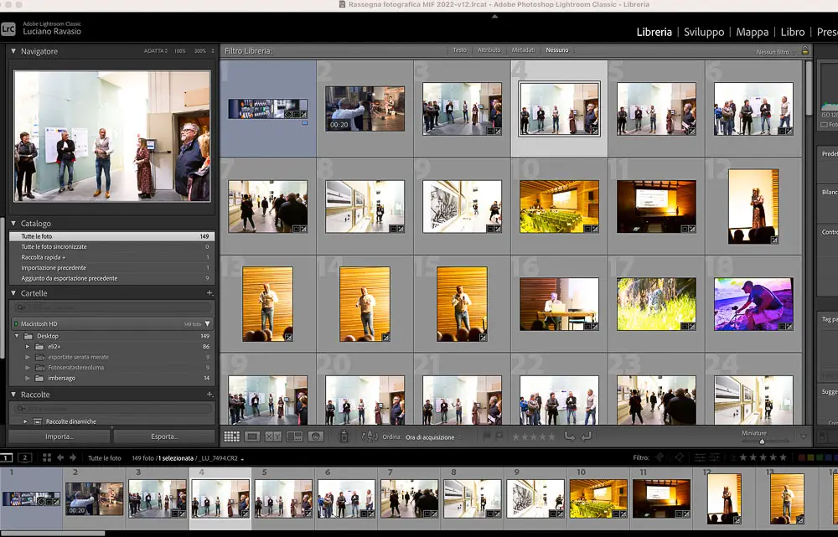Go back with filmstrip left arrow
Viewport: 838px width, 537px height.
click(x=60, y=457)
